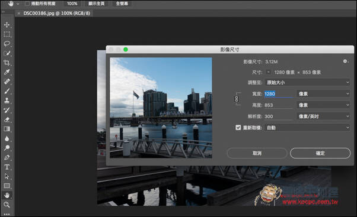Select the Lasso tool

[x=7, y=44]
